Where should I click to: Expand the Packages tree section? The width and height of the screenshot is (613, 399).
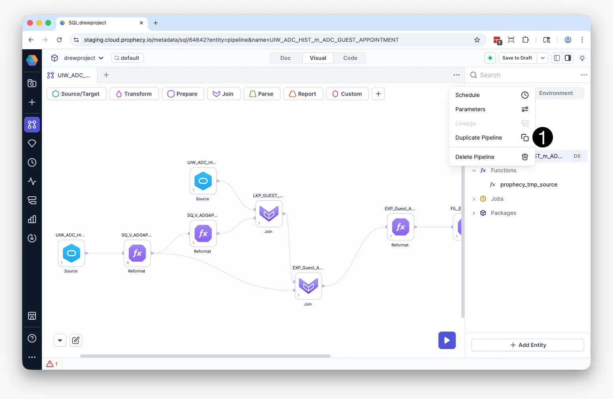(x=474, y=213)
